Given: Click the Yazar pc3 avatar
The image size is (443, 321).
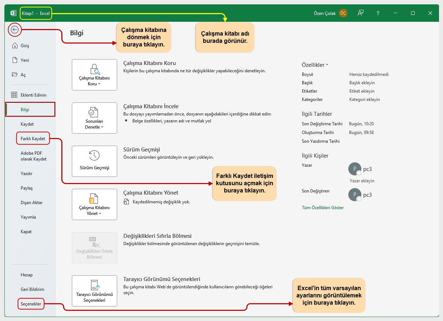Looking at the screenshot, I should click(355, 169).
